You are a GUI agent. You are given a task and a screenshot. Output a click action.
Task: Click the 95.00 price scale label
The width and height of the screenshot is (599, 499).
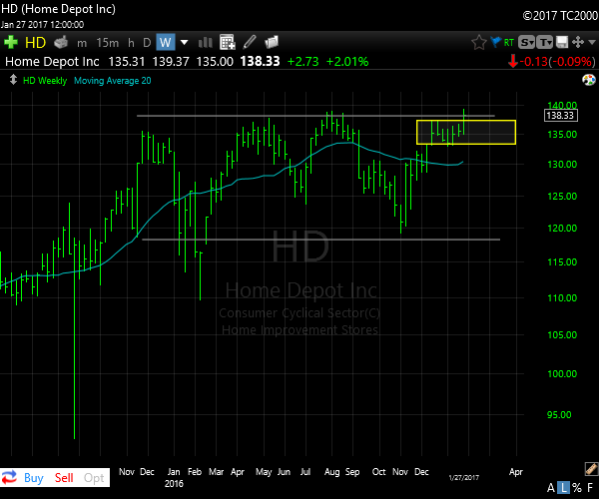coord(559,414)
